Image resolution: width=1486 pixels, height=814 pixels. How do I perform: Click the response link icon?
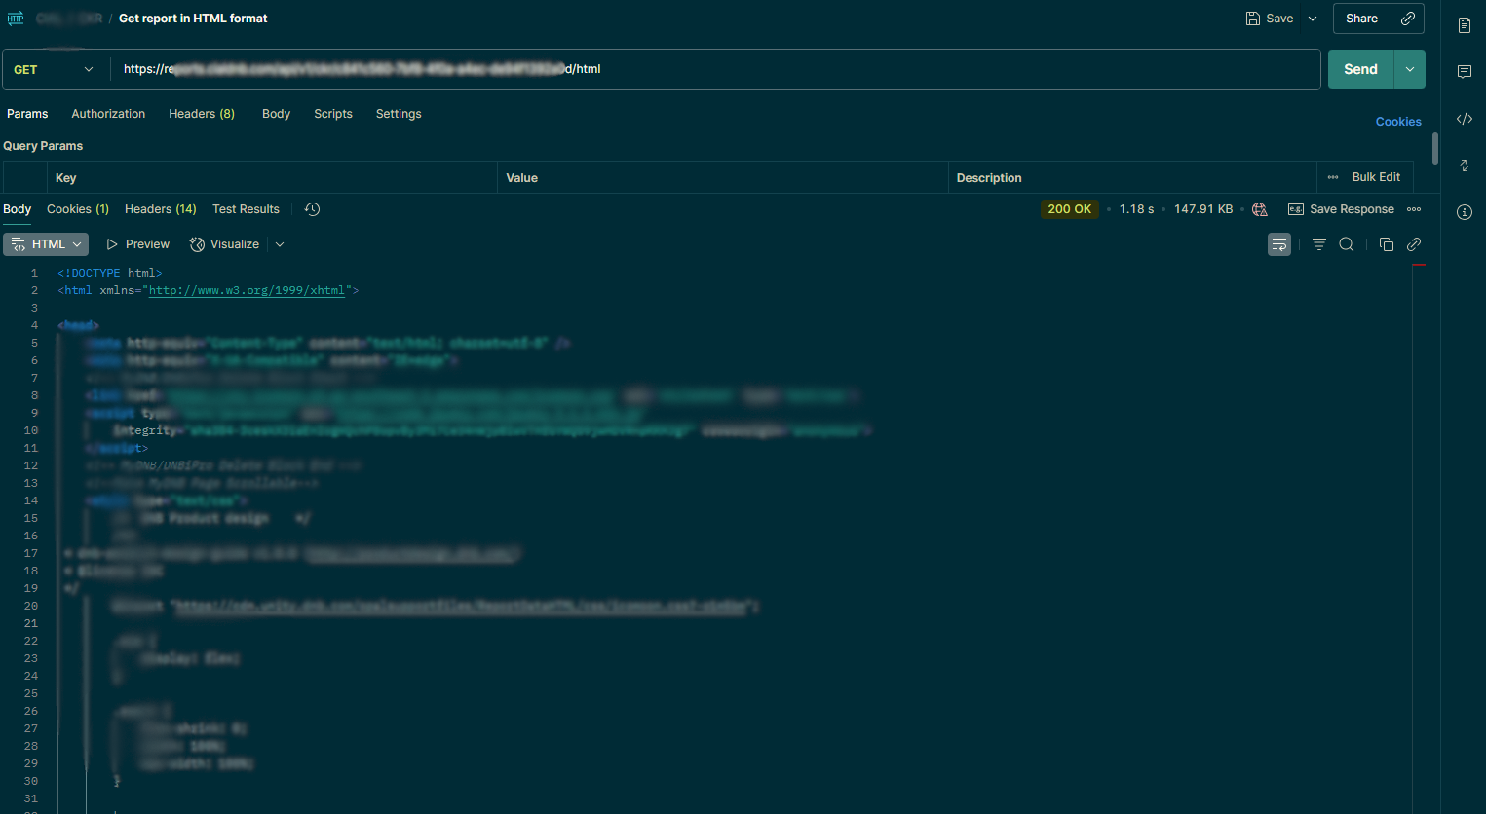(1414, 244)
